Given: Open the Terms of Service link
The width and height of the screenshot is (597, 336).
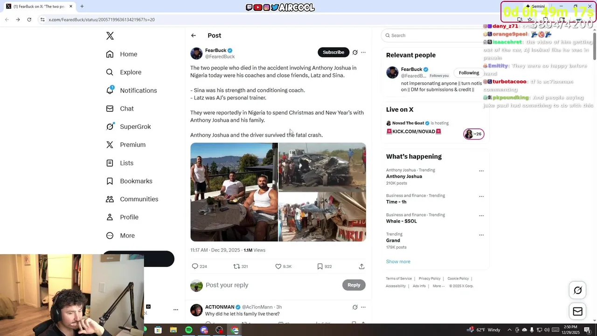Looking at the screenshot, I should (x=399, y=279).
